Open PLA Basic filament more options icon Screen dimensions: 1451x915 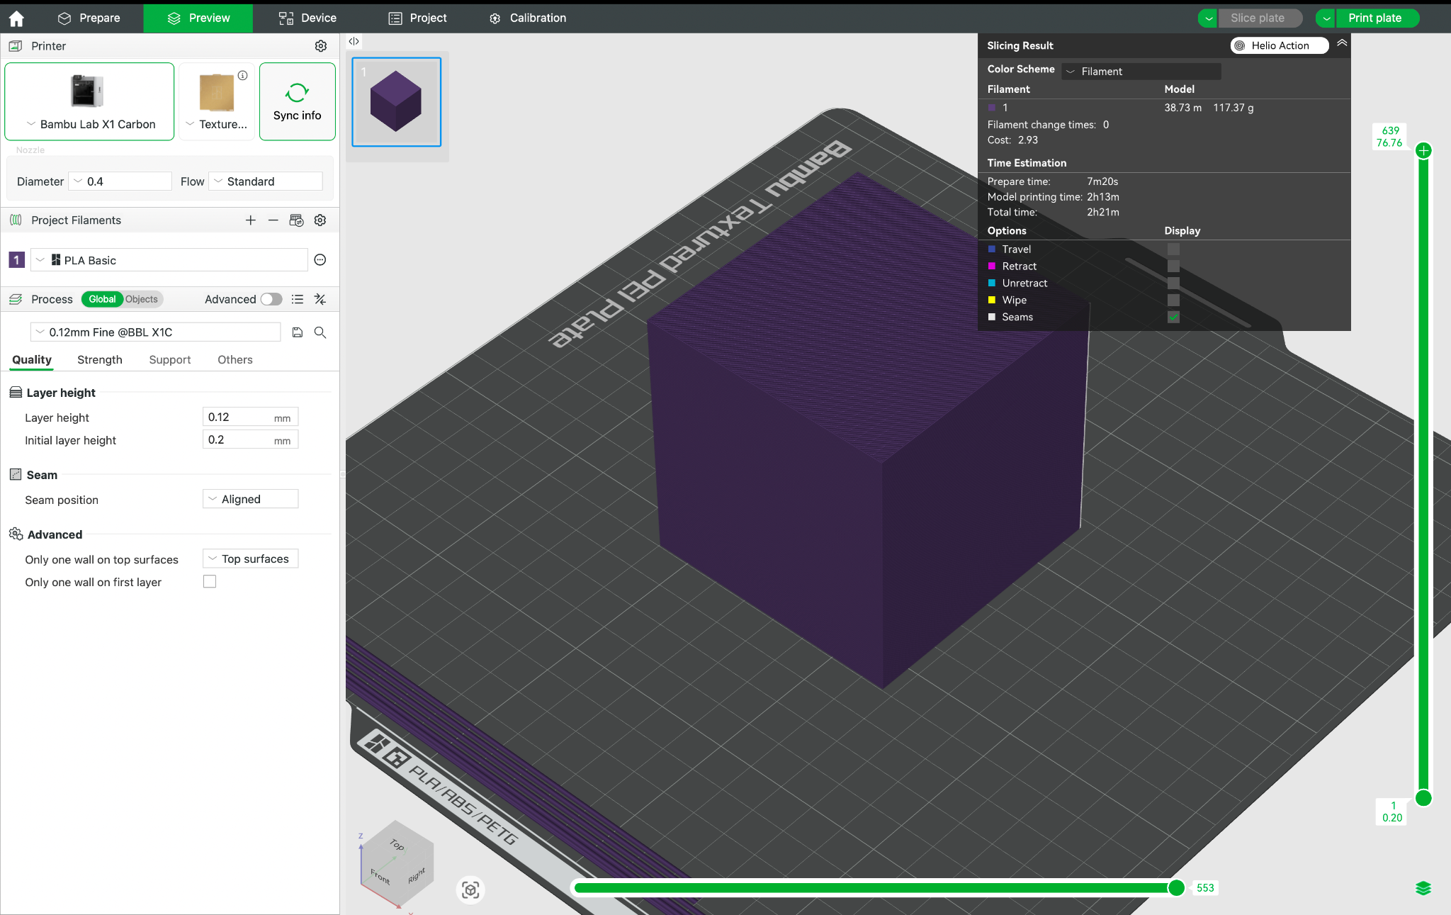click(x=320, y=260)
